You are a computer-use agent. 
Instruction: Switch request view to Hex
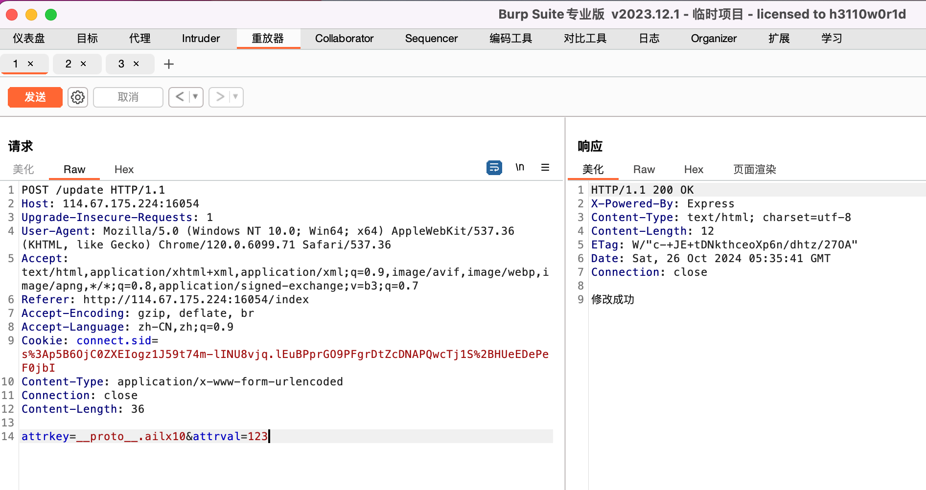[124, 169]
